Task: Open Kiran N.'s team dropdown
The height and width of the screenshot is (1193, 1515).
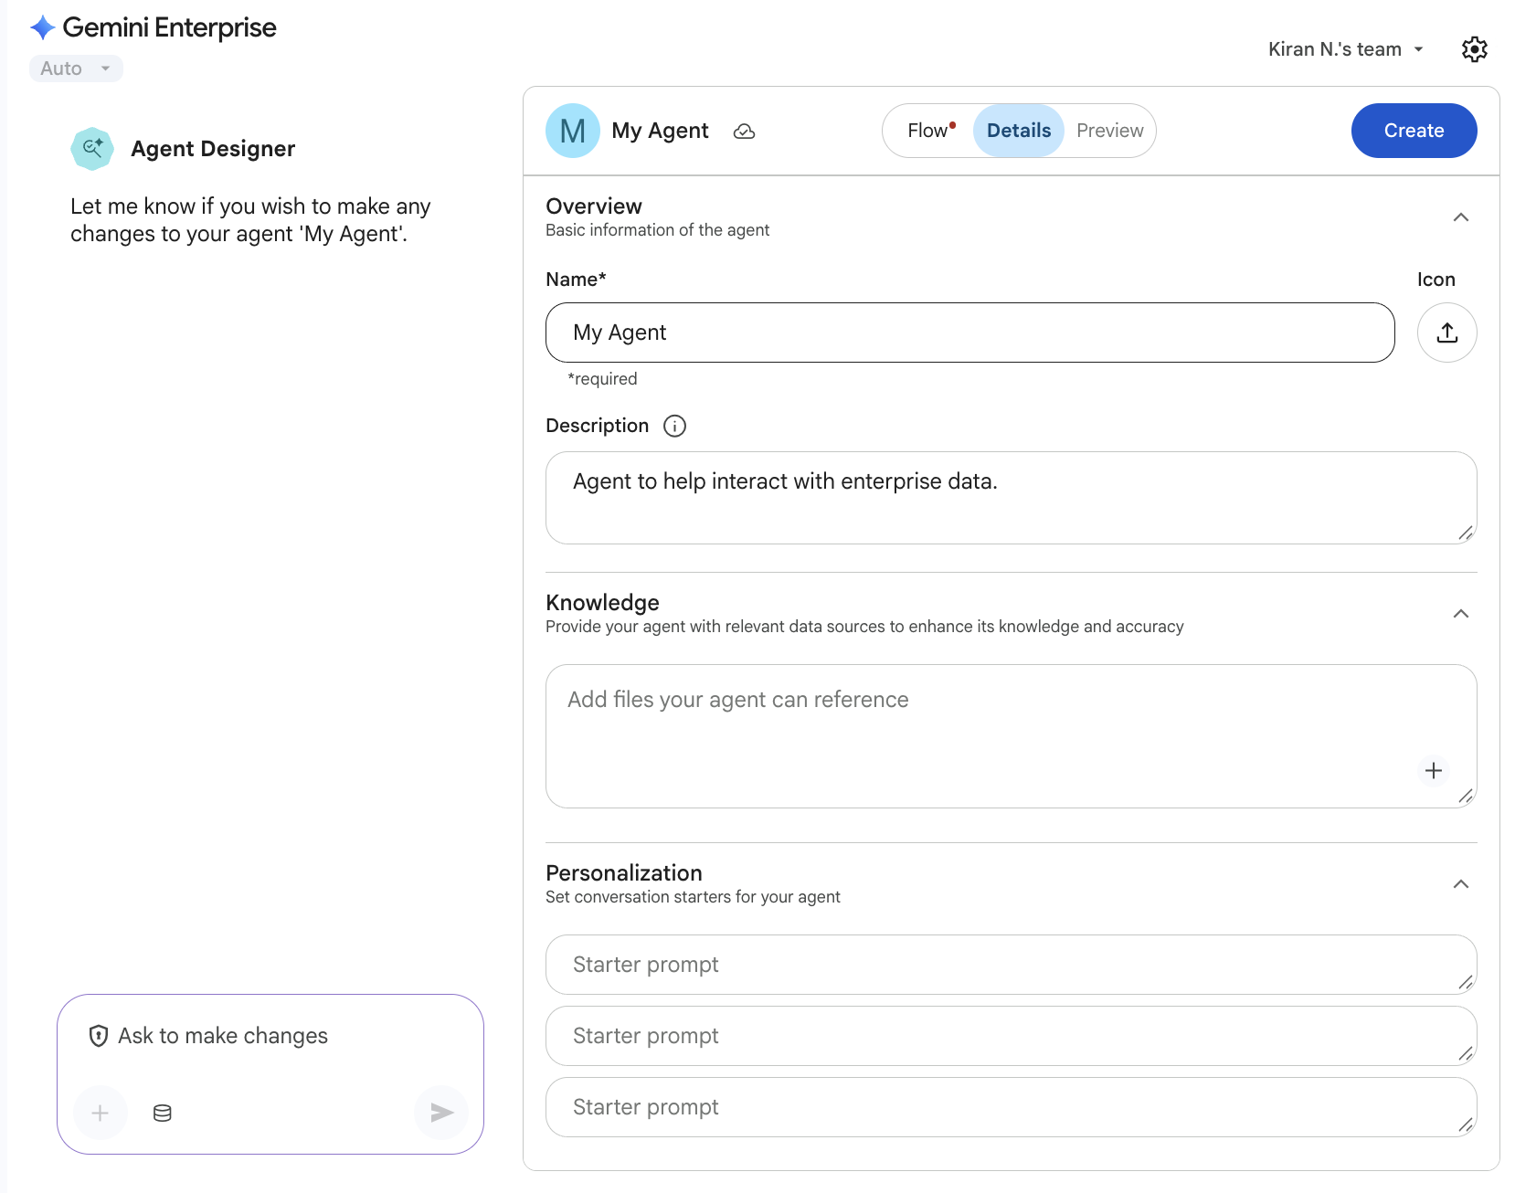Action: coord(1345,49)
